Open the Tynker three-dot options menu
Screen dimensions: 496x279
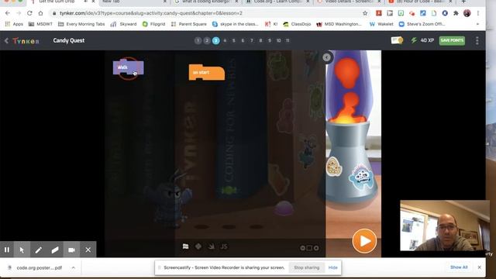click(x=477, y=40)
